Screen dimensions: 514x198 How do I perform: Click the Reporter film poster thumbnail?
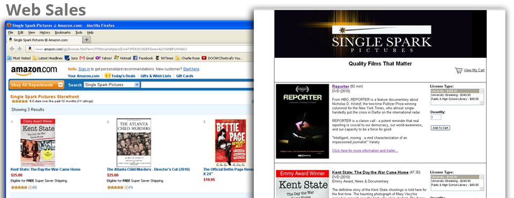pos(302,121)
